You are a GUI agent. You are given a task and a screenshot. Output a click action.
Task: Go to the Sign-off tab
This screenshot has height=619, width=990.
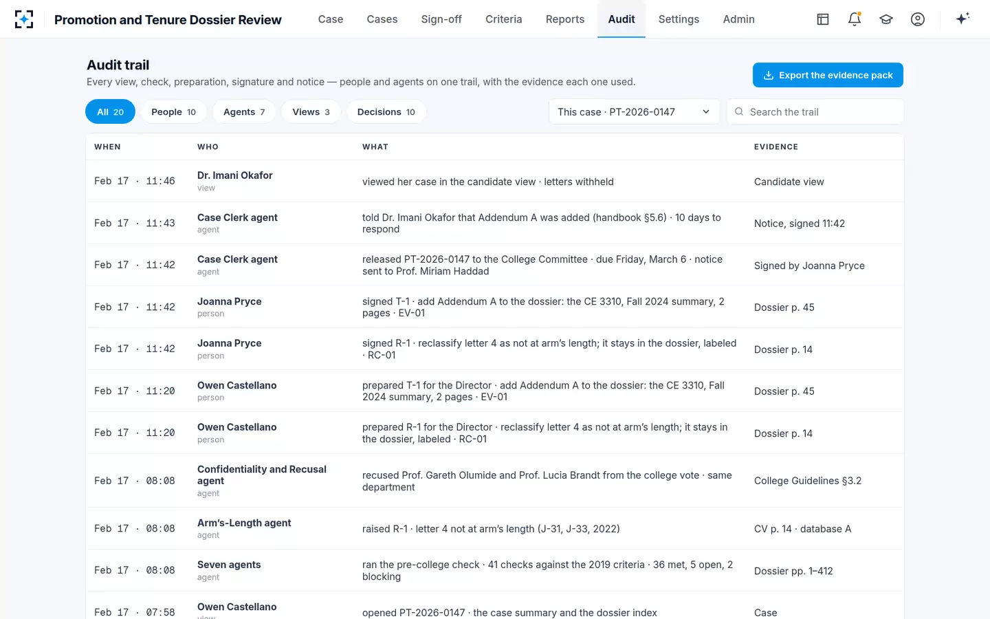(x=441, y=19)
